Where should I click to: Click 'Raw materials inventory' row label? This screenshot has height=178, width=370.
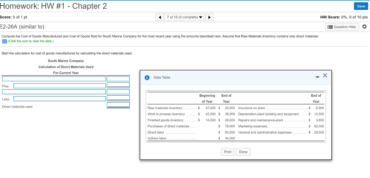point(165,108)
